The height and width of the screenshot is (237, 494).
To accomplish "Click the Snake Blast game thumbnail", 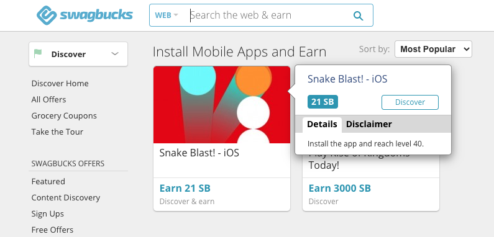I will 222,105.
